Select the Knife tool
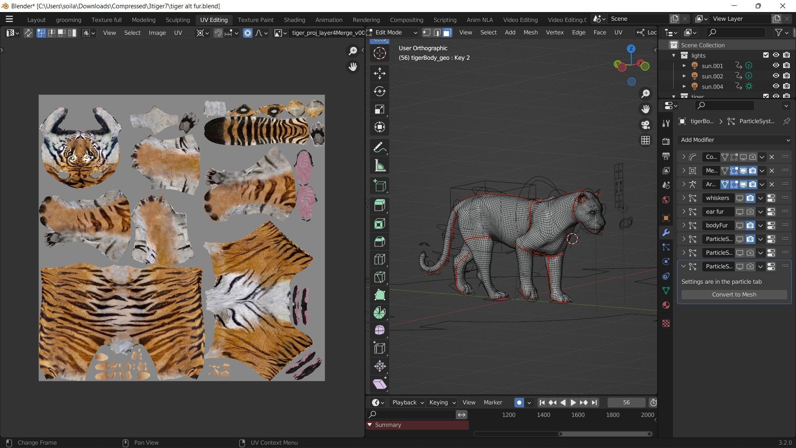 (379, 277)
